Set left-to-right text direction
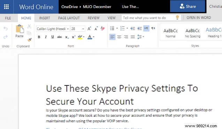Image resolution: width=222 pixels, height=129 pixels. [x=146, y=29]
